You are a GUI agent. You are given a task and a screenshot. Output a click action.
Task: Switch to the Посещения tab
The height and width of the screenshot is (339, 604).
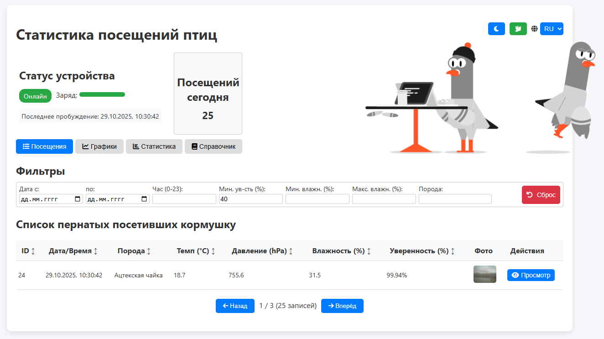pyautogui.click(x=44, y=146)
